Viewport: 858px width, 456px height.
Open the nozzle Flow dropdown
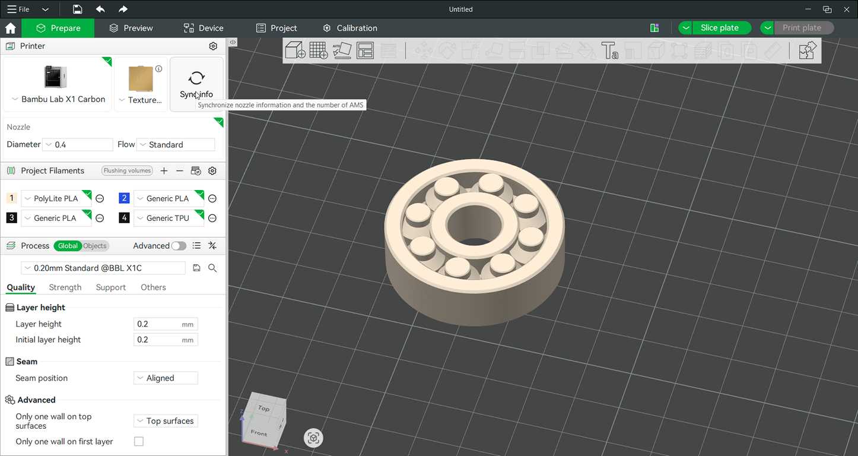[x=176, y=144]
